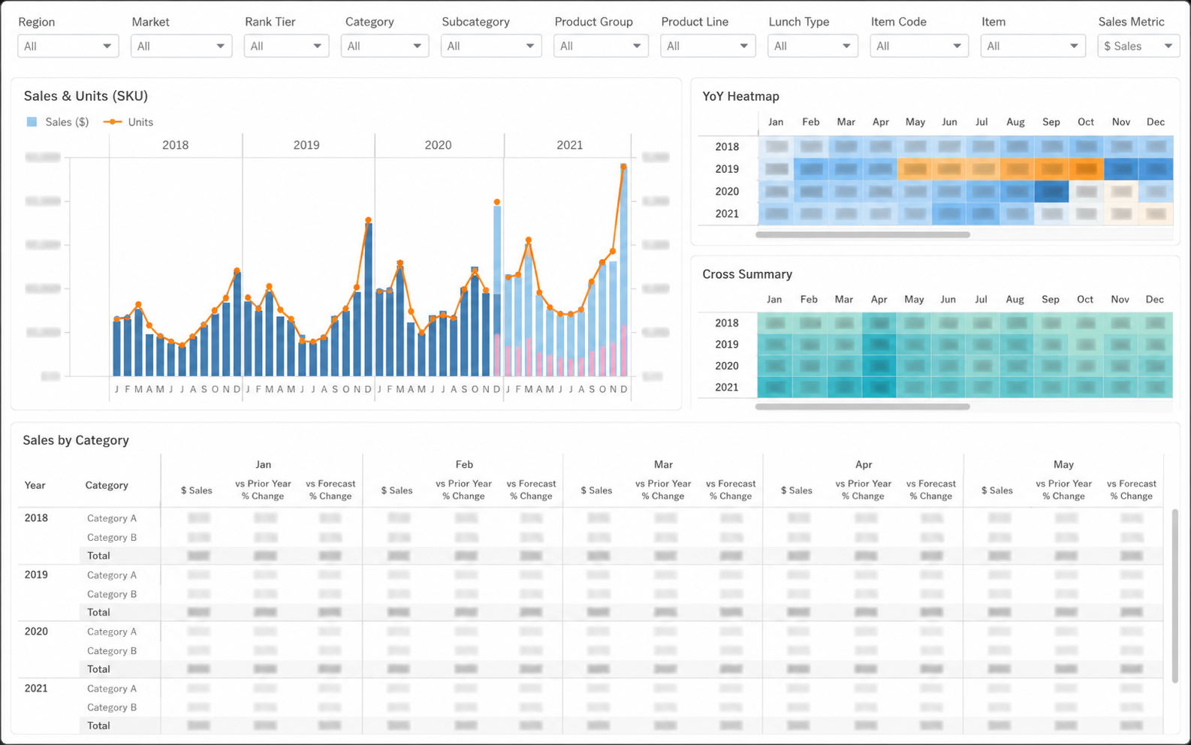Screen dimensions: 1191x745
Task: Expand the Rank Tier dropdown
Action: (x=286, y=46)
